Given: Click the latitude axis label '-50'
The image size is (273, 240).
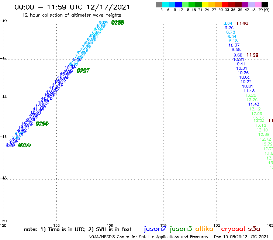Looking at the screenshot, I should click(x=3, y=221).
